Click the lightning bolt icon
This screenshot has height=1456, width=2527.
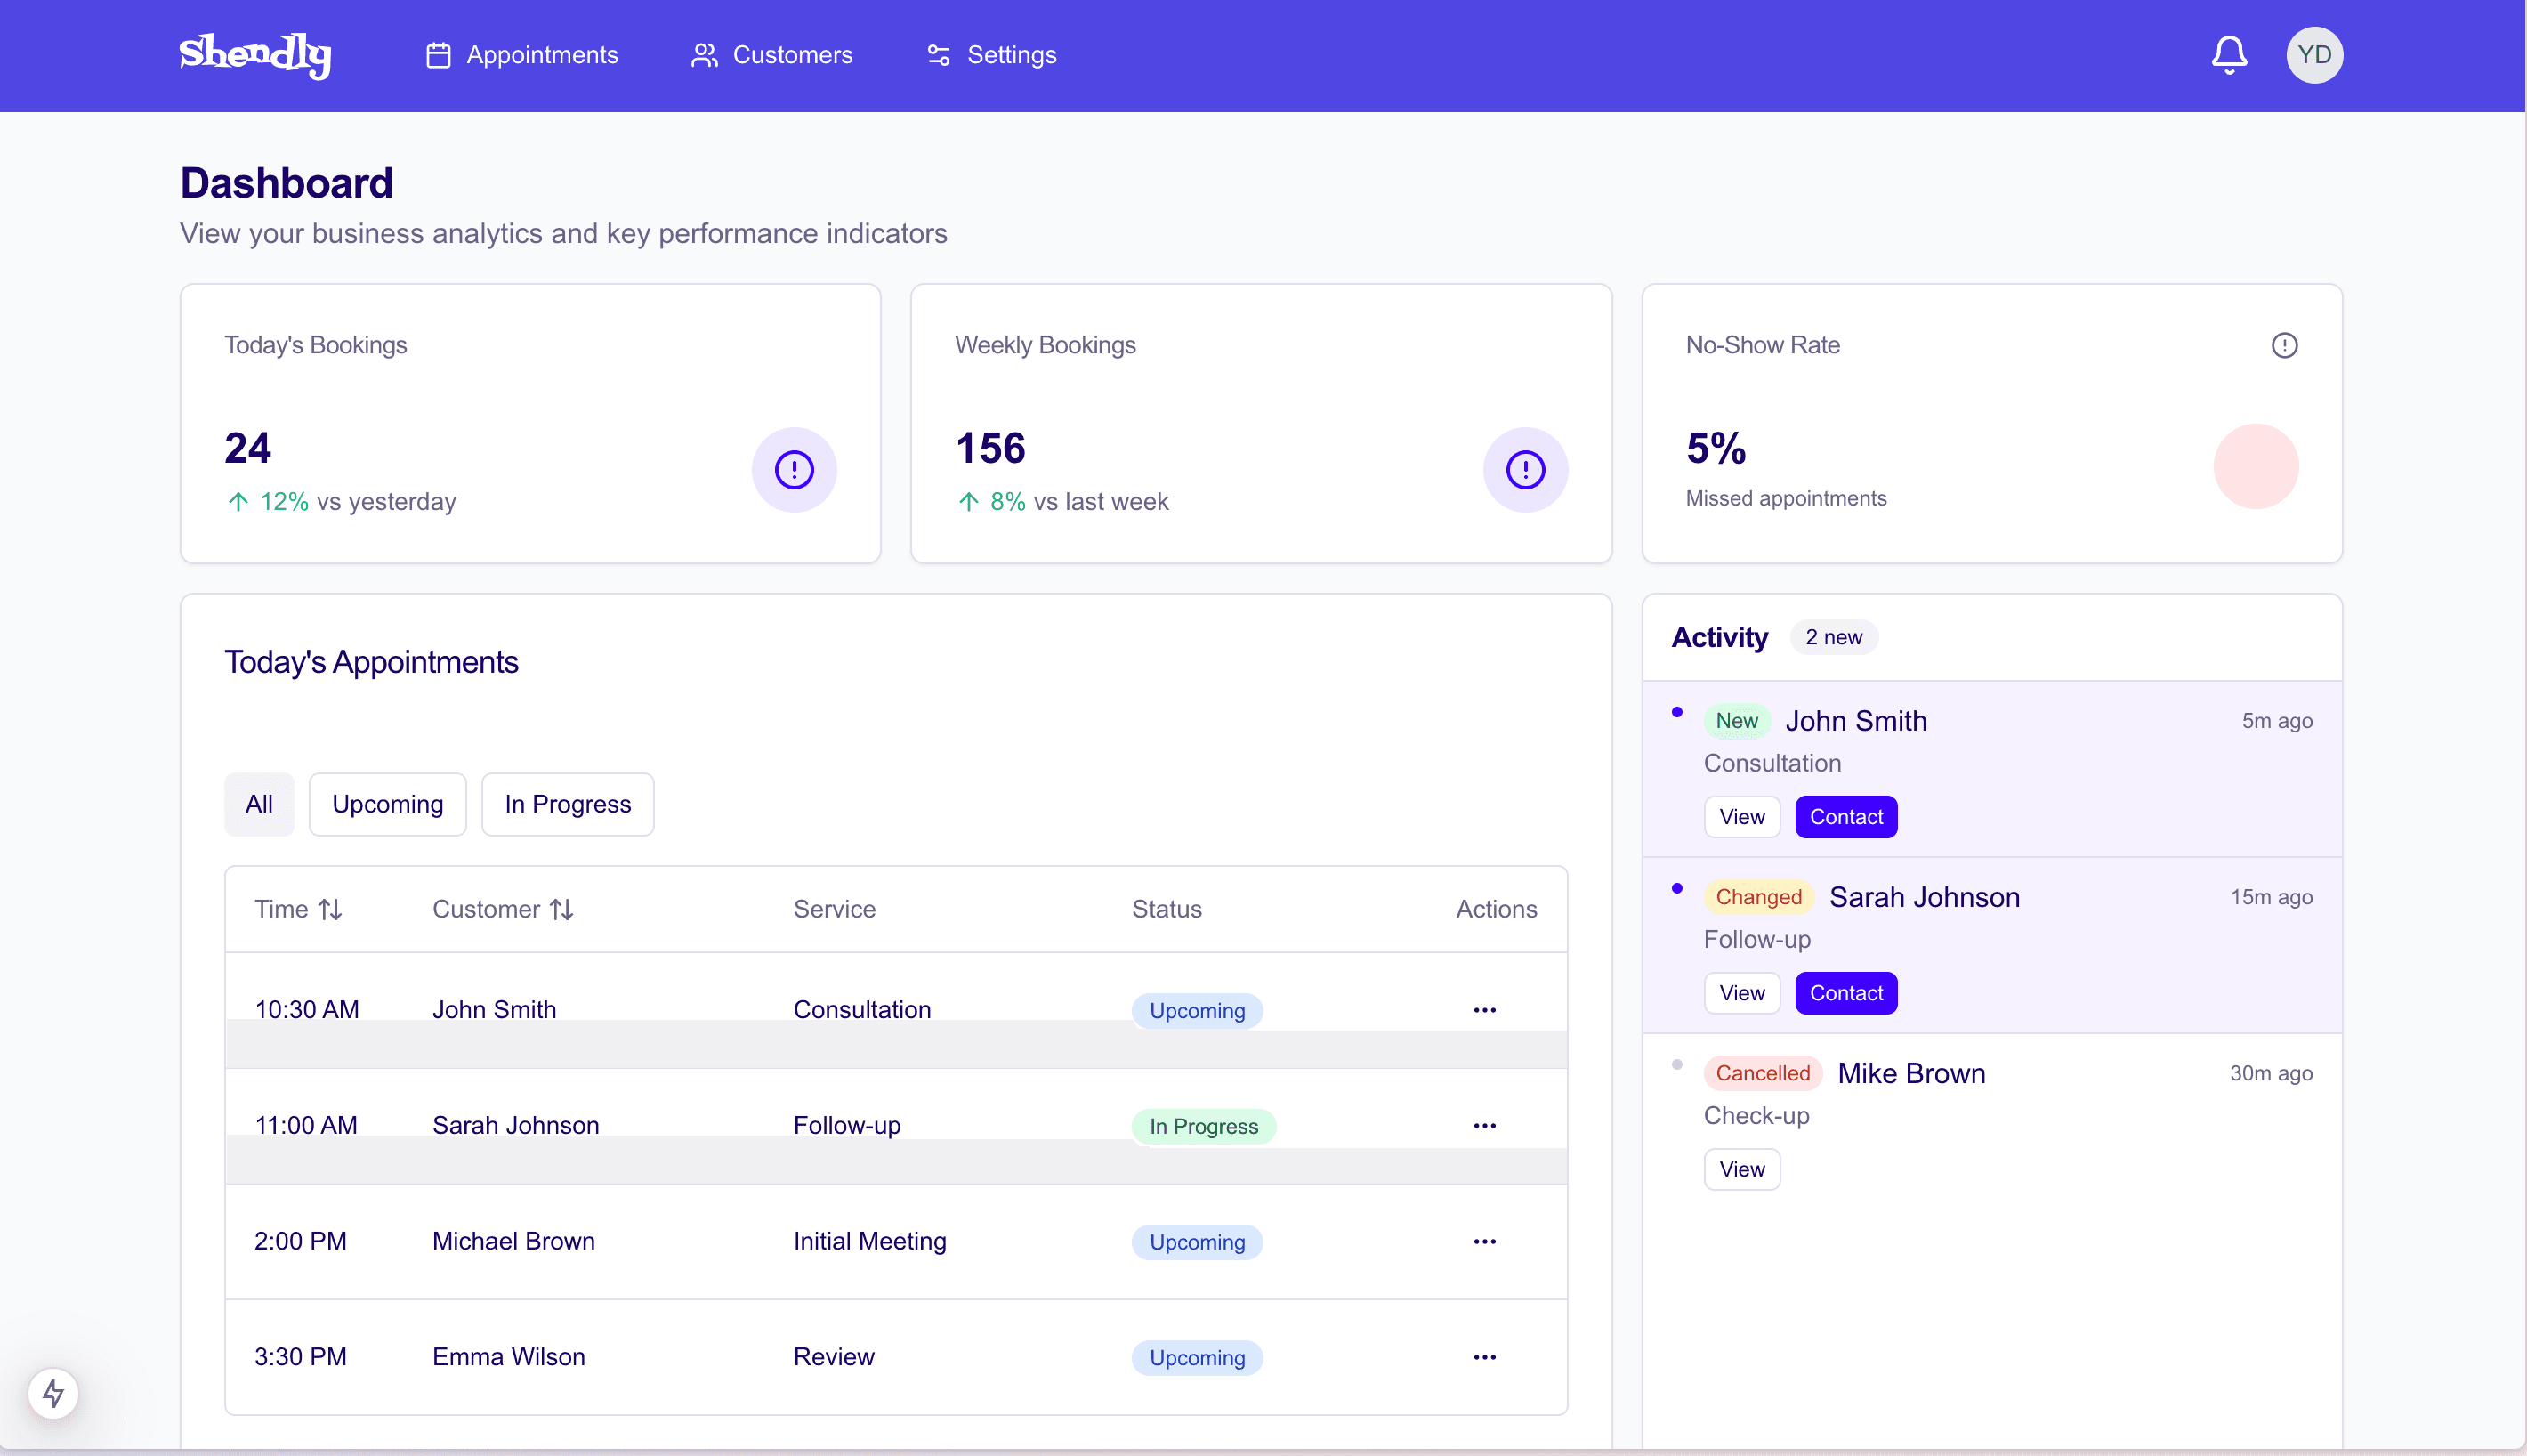[53, 1392]
